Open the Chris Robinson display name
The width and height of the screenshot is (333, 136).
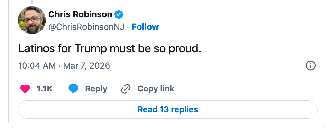click(x=80, y=14)
